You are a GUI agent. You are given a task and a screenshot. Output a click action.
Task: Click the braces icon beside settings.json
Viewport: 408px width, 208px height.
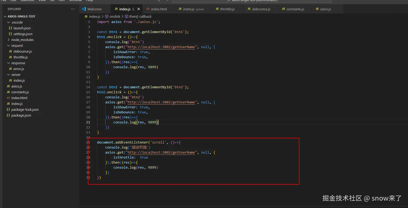click(10, 34)
